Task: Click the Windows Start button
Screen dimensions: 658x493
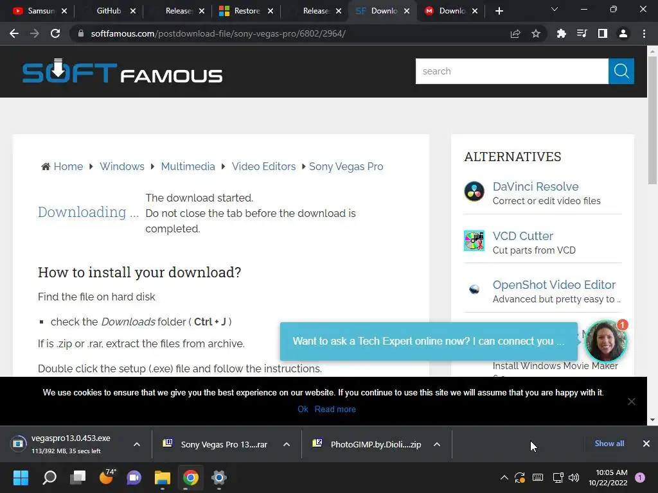Action: (21, 478)
